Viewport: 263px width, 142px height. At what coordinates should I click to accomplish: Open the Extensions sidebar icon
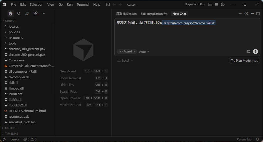click(x=35, y=14)
